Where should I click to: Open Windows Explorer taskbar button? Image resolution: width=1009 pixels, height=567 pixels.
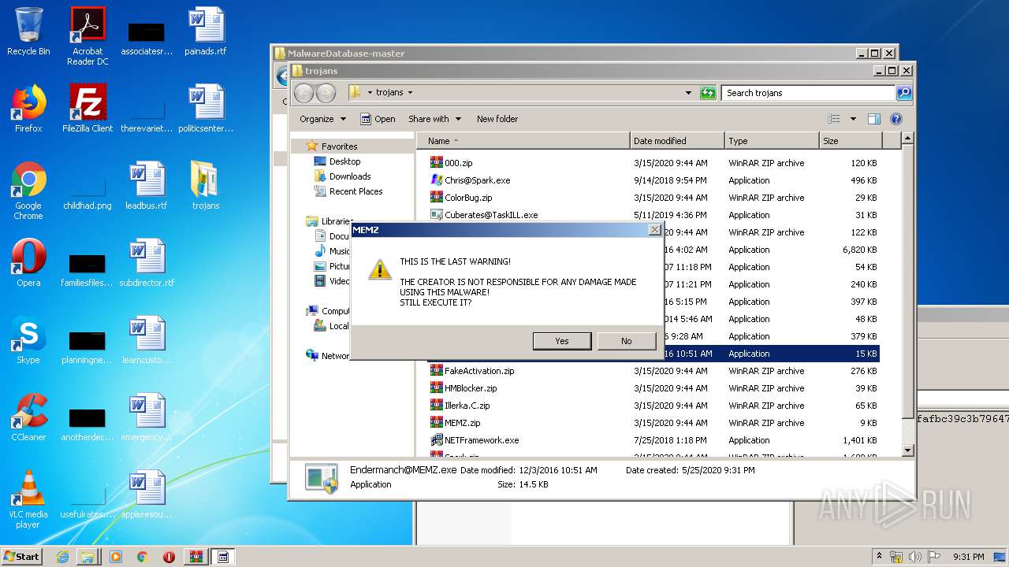pyautogui.click(x=87, y=556)
